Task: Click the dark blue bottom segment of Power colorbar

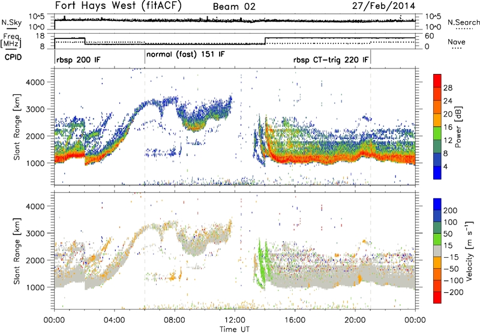Action: 437,173
